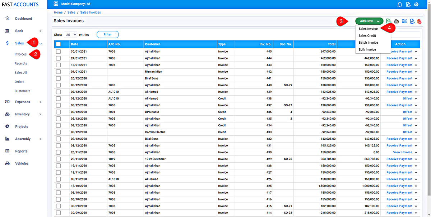The image size is (431, 217).
Task: Click the Bank building icon in the sidebar
Action: pyautogui.click(x=7, y=31)
